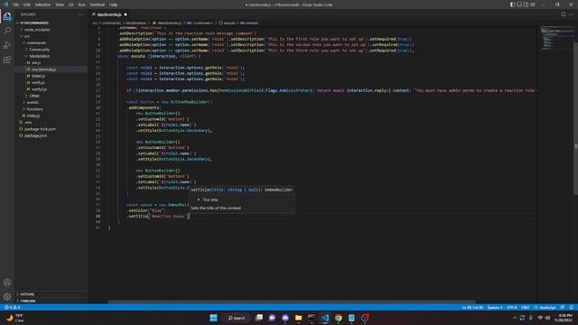Click errors and warnings indicator in status bar
Image resolution: width=578 pixels, height=325 pixels.
(12, 307)
